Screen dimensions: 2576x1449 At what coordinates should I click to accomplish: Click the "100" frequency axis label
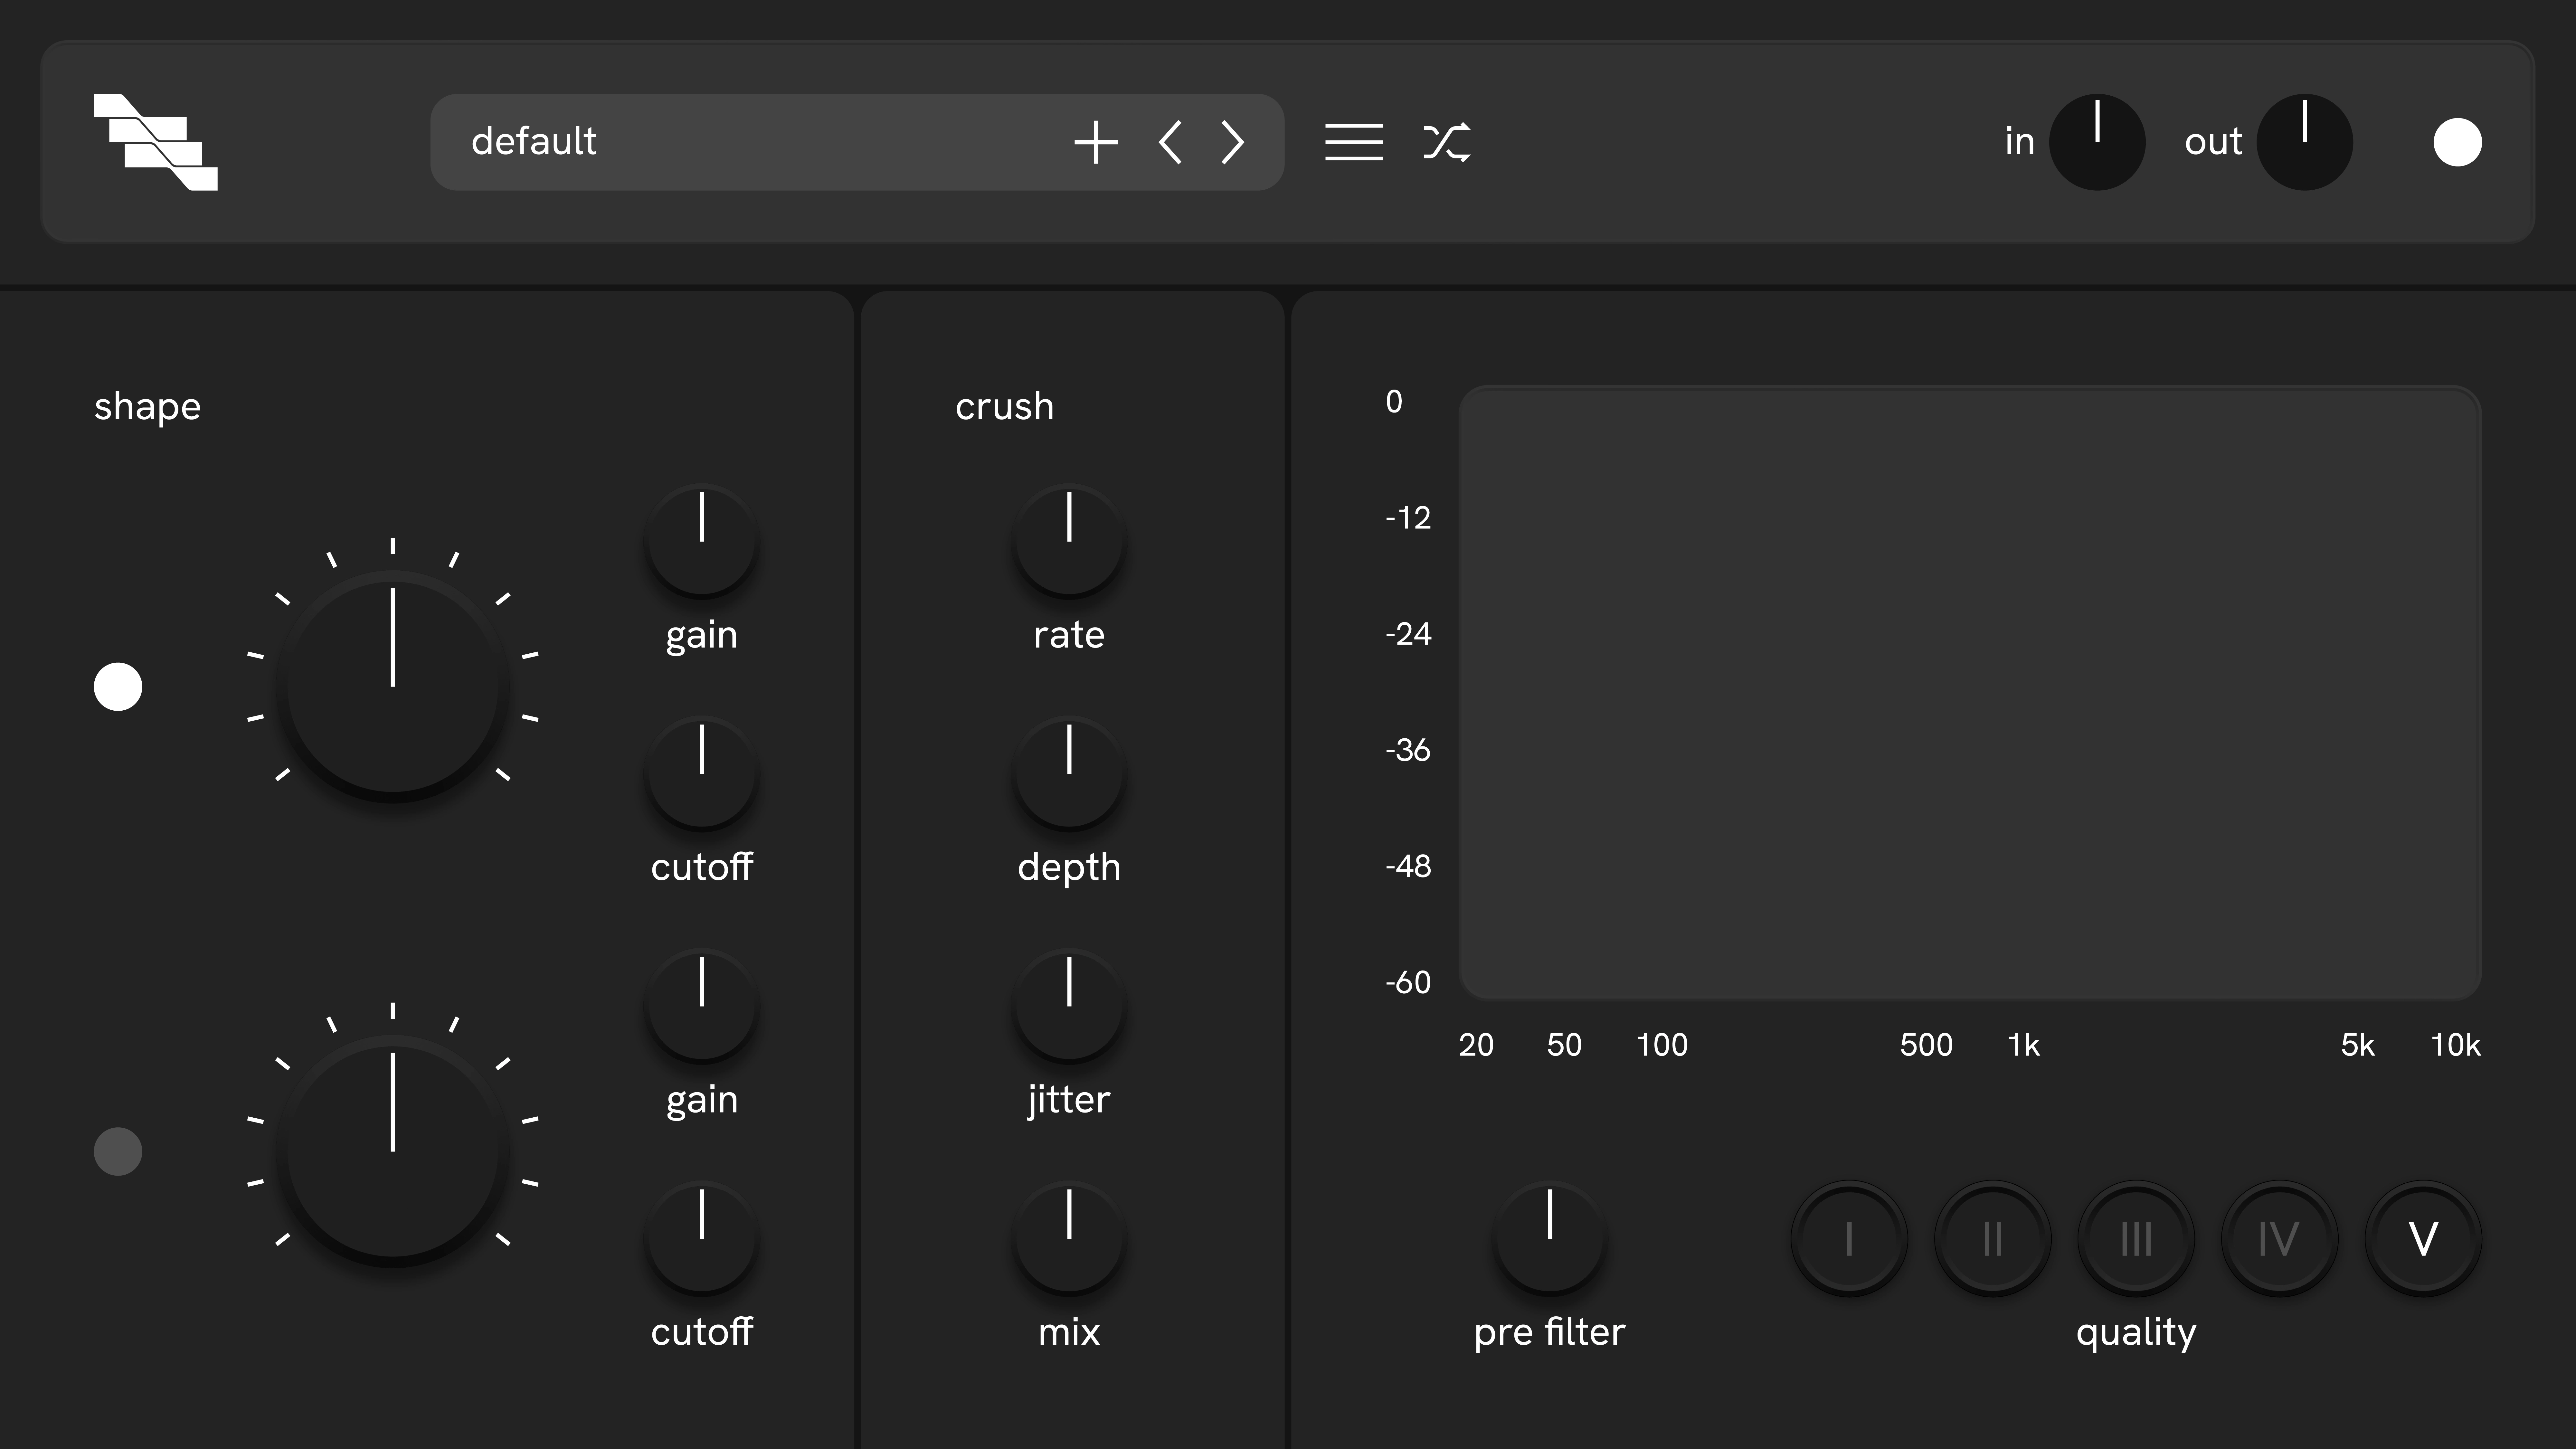(x=1662, y=1045)
